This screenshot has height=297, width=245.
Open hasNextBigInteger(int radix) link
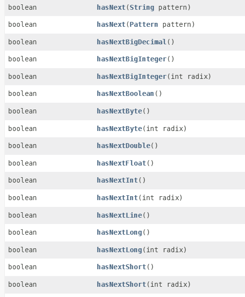[131, 76]
